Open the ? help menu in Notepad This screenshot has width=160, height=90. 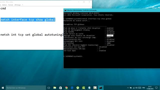[x=22, y=5]
